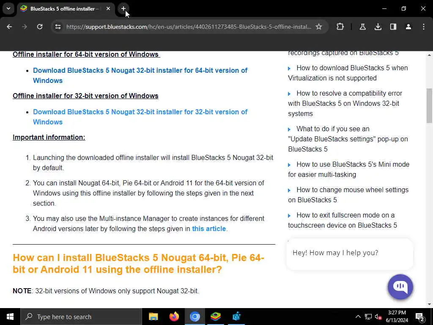
Task: Click 'Offline installer for 32-bit version of Windows' heading
Action: click(x=85, y=96)
